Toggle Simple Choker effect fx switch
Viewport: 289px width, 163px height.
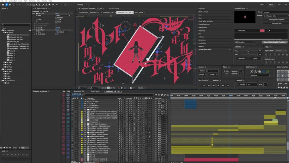(35, 30)
